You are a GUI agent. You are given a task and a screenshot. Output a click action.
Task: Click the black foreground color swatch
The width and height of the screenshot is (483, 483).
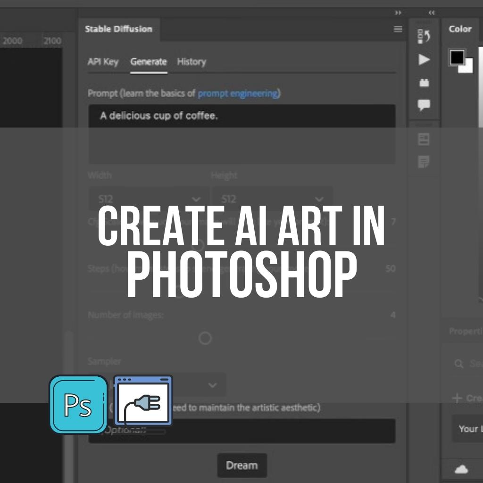tap(456, 58)
